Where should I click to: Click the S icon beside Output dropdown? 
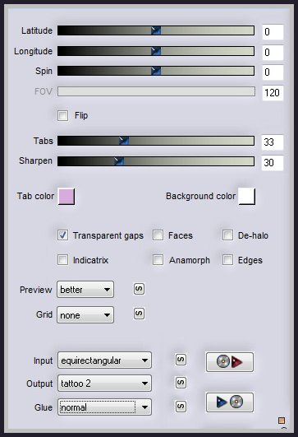181,383
